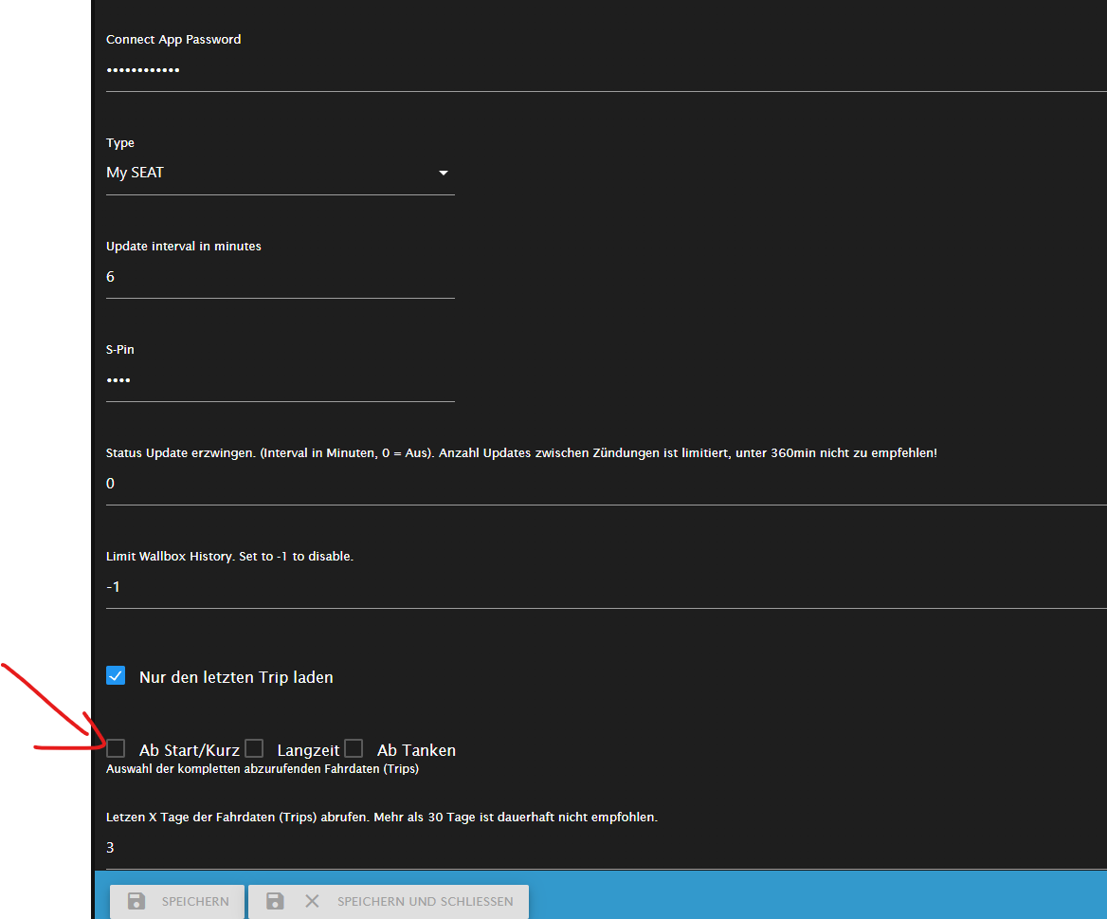Click the 'Nur den letzten Trip laden' label
Image resolution: width=1107 pixels, height=919 pixels.
tap(236, 677)
